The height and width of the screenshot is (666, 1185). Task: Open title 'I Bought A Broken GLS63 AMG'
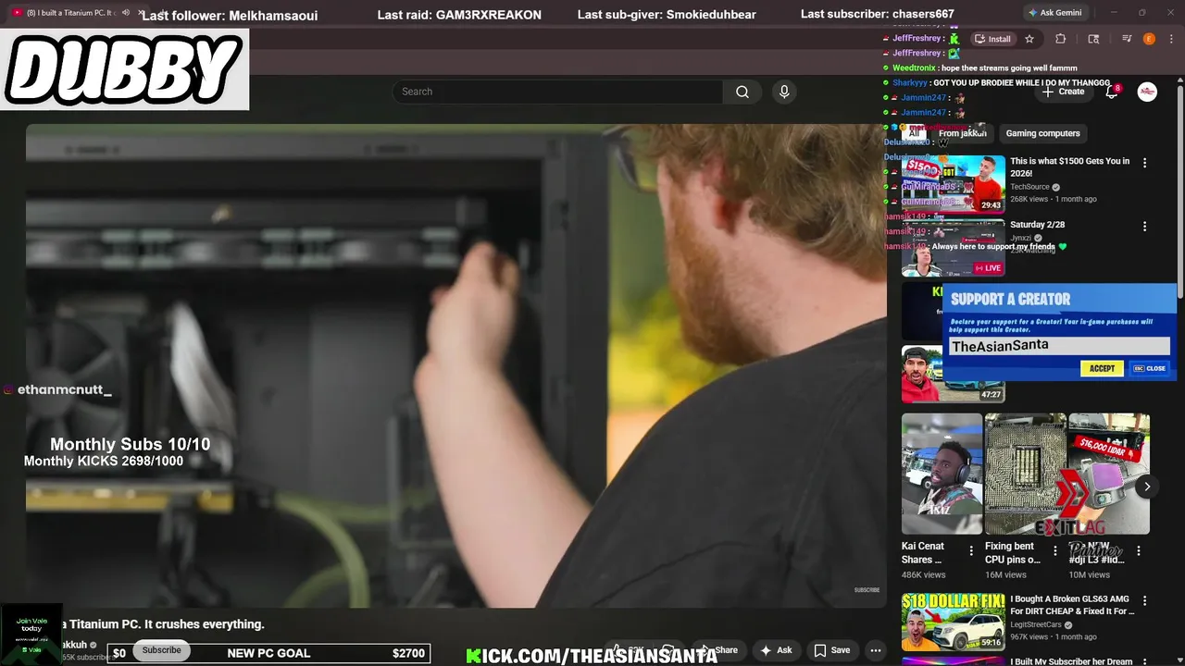(1071, 606)
